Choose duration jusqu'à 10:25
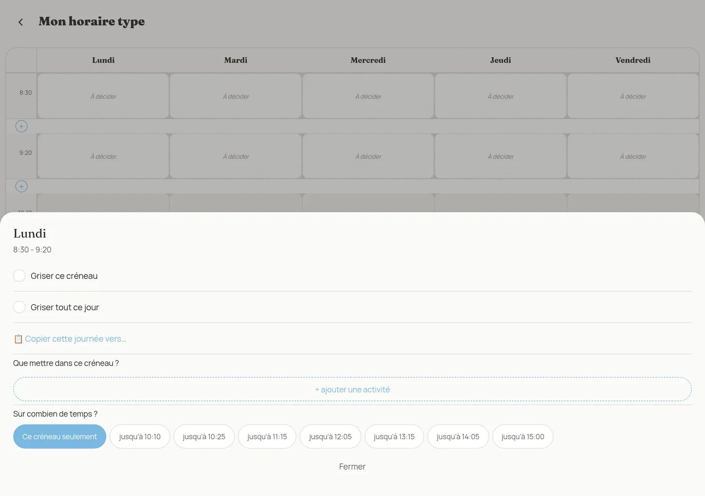Screen dimensions: 705x496 204,436
